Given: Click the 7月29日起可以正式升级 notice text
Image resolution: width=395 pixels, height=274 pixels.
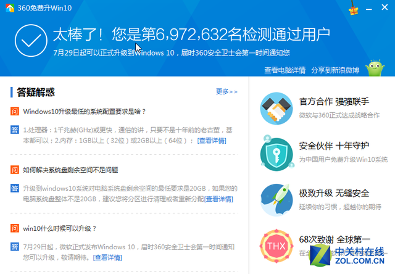Looking at the screenshot, I should click(172, 52).
